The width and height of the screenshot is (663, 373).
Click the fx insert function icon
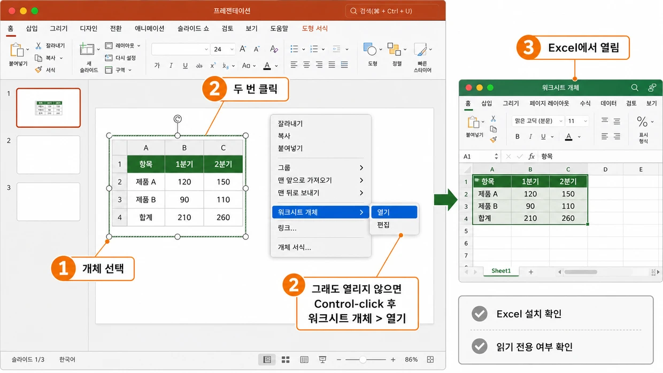[531, 157]
